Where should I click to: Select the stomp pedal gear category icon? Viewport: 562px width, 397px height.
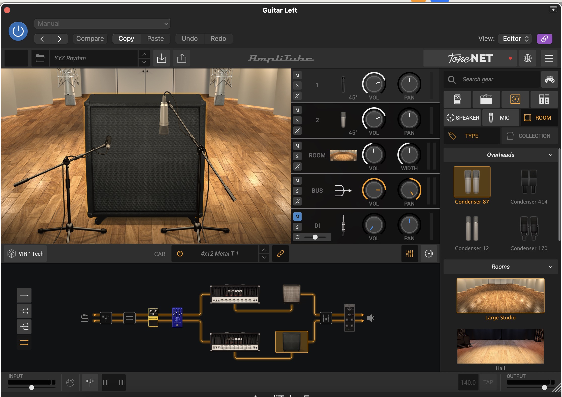[x=457, y=100]
